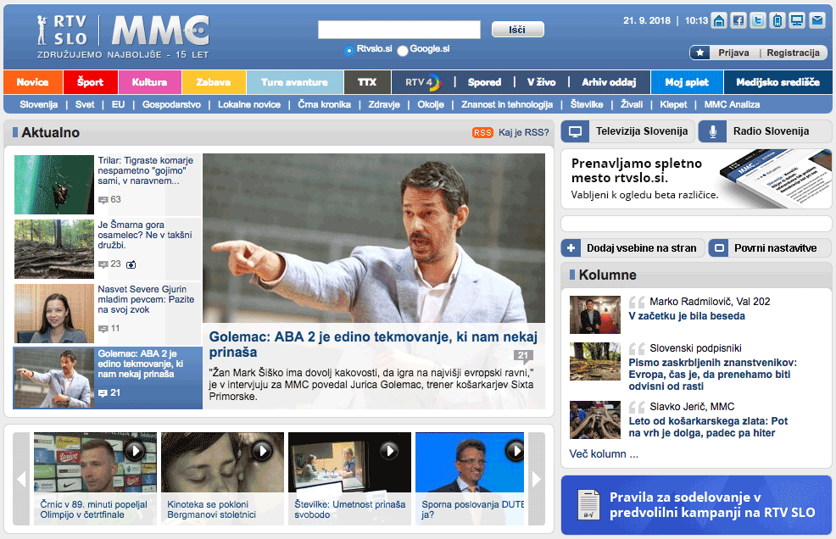Open the V živo menu item
The image size is (836, 539).
pos(541,82)
